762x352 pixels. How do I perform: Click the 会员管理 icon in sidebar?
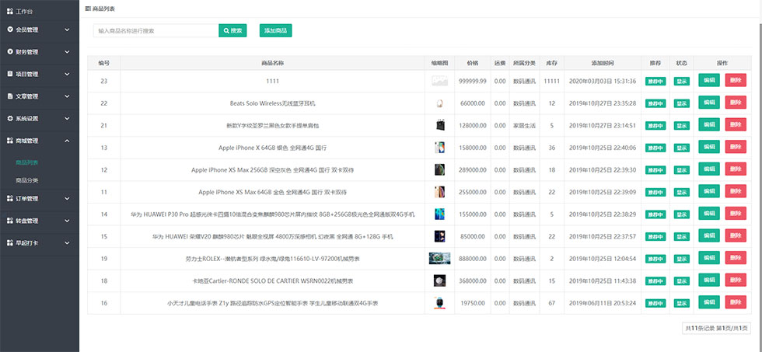click(x=10, y=30)
